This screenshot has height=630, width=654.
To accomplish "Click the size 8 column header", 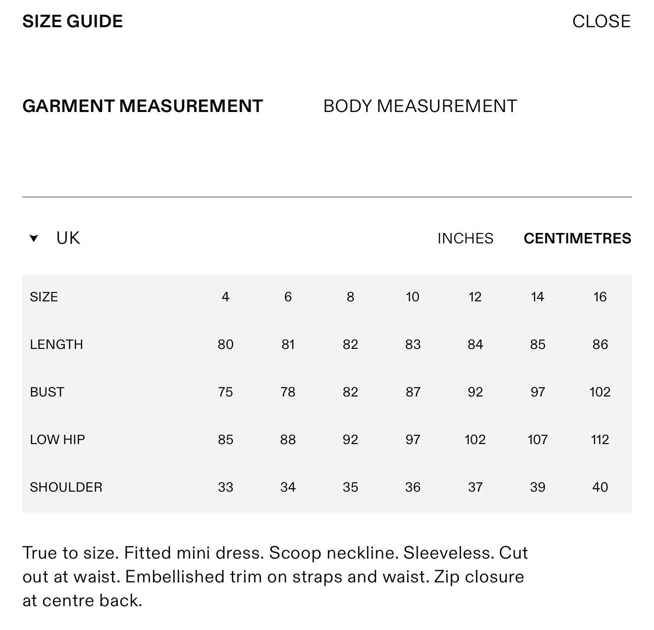I will (350, 297).
